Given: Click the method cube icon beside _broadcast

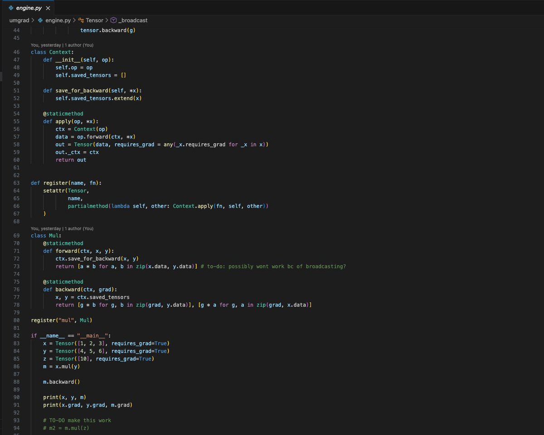Looking at the screenshot, I should point(114,20).
